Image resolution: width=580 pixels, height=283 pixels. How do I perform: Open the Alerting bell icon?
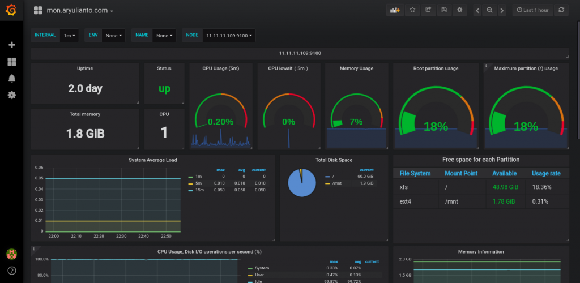[x=12, y=78]
